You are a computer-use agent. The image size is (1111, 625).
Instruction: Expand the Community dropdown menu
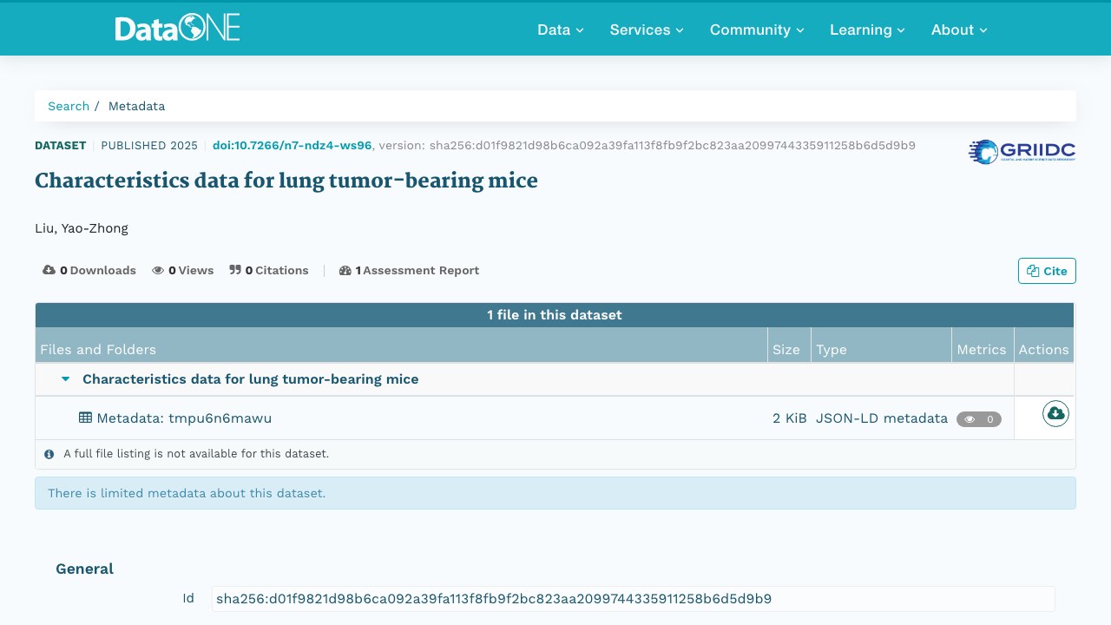pyautogui.click(x=757, y=30)
